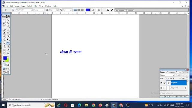
Task: Open the layer Fill slider arrow
Action: (x=187, y=78)
